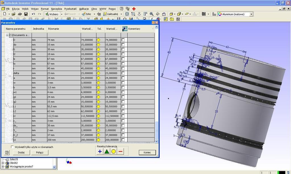Enable Wyświetl tylko użyte w równaniach checkbox
This screenshot has height=174, width=291.
tap(12, 147)
